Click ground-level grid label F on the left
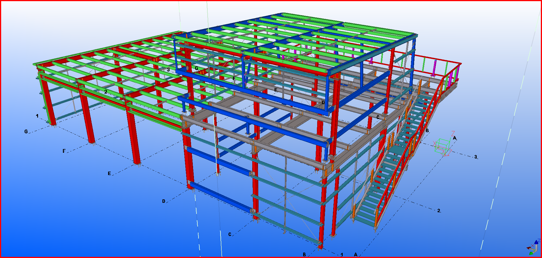Viewport: 542px width, 258px height. [64, 151]
